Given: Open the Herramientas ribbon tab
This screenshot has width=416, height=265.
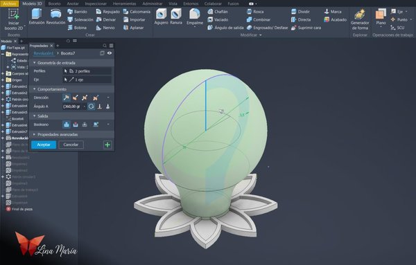Looking at the screenshot, I should point(124,3).
